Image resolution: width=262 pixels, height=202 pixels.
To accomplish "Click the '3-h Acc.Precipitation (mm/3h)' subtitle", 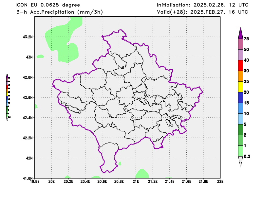I will click(60, 12).
